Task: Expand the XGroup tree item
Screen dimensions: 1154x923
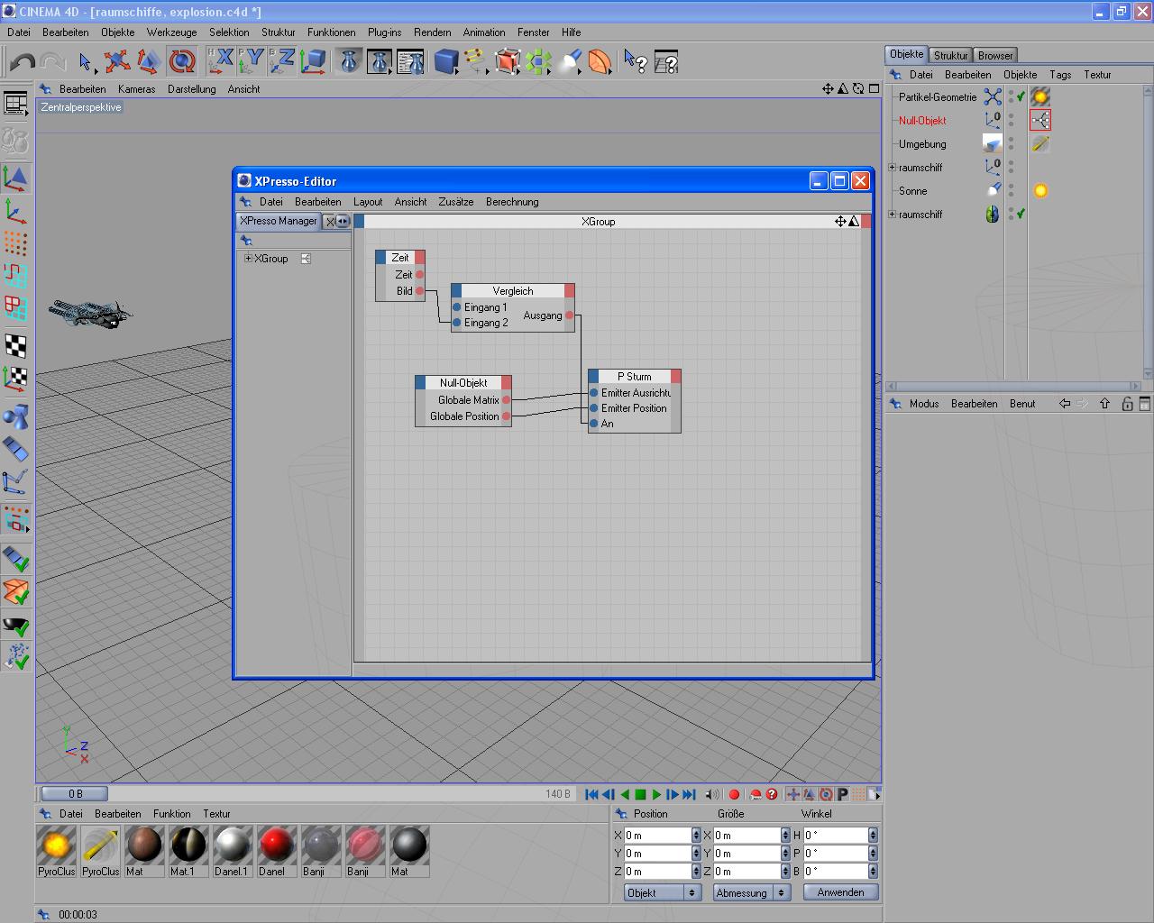Action: (248, 259)
